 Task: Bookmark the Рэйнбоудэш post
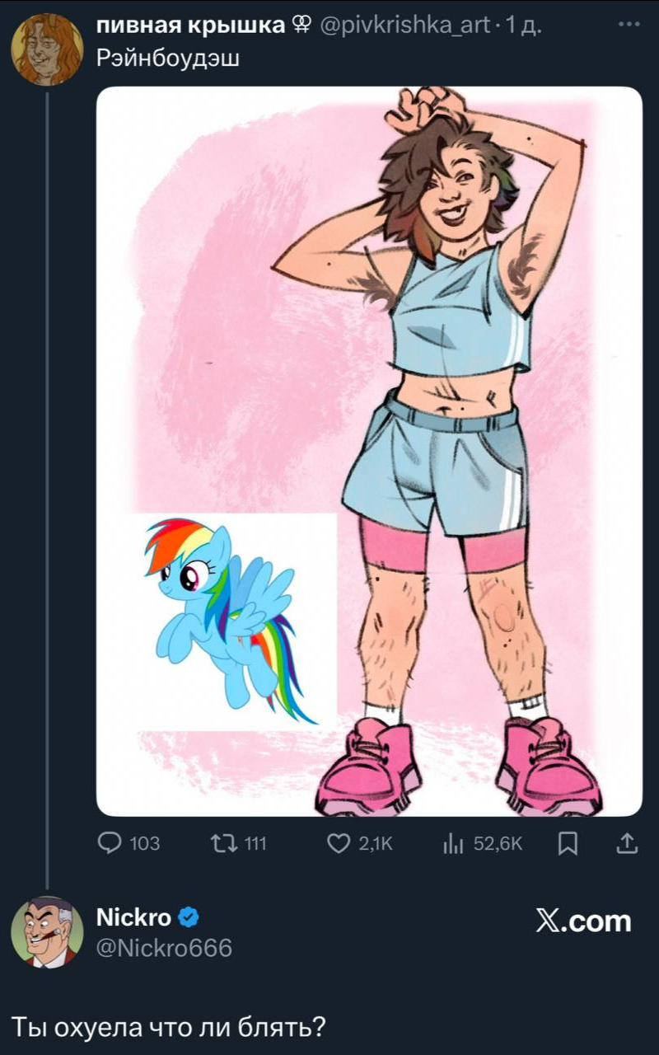tap(568, 843)
